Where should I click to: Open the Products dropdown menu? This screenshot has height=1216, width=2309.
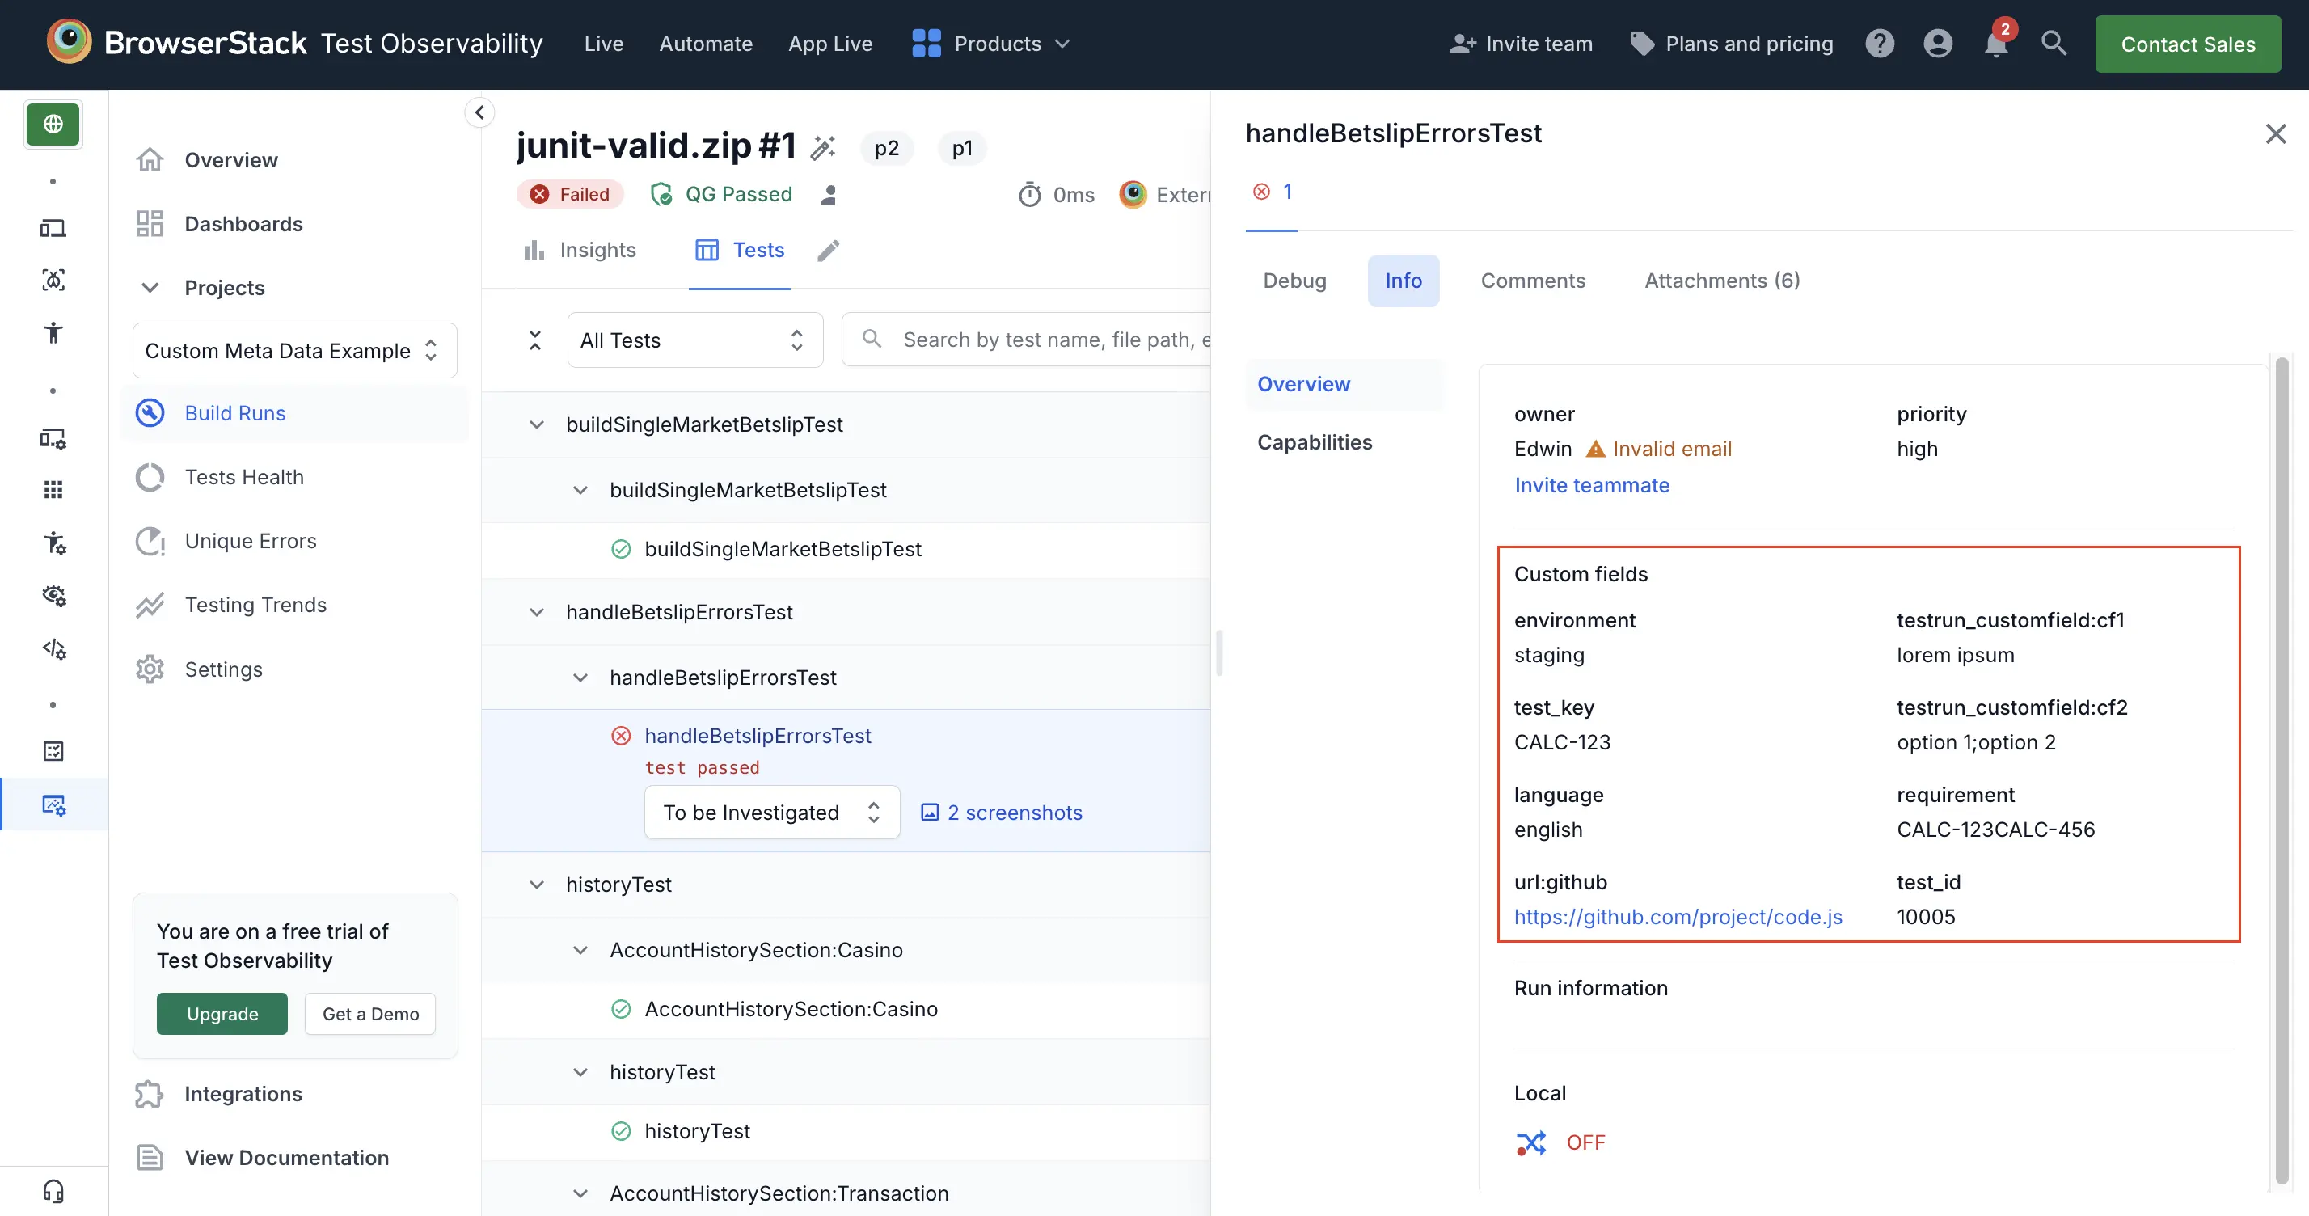coord(990,43)
